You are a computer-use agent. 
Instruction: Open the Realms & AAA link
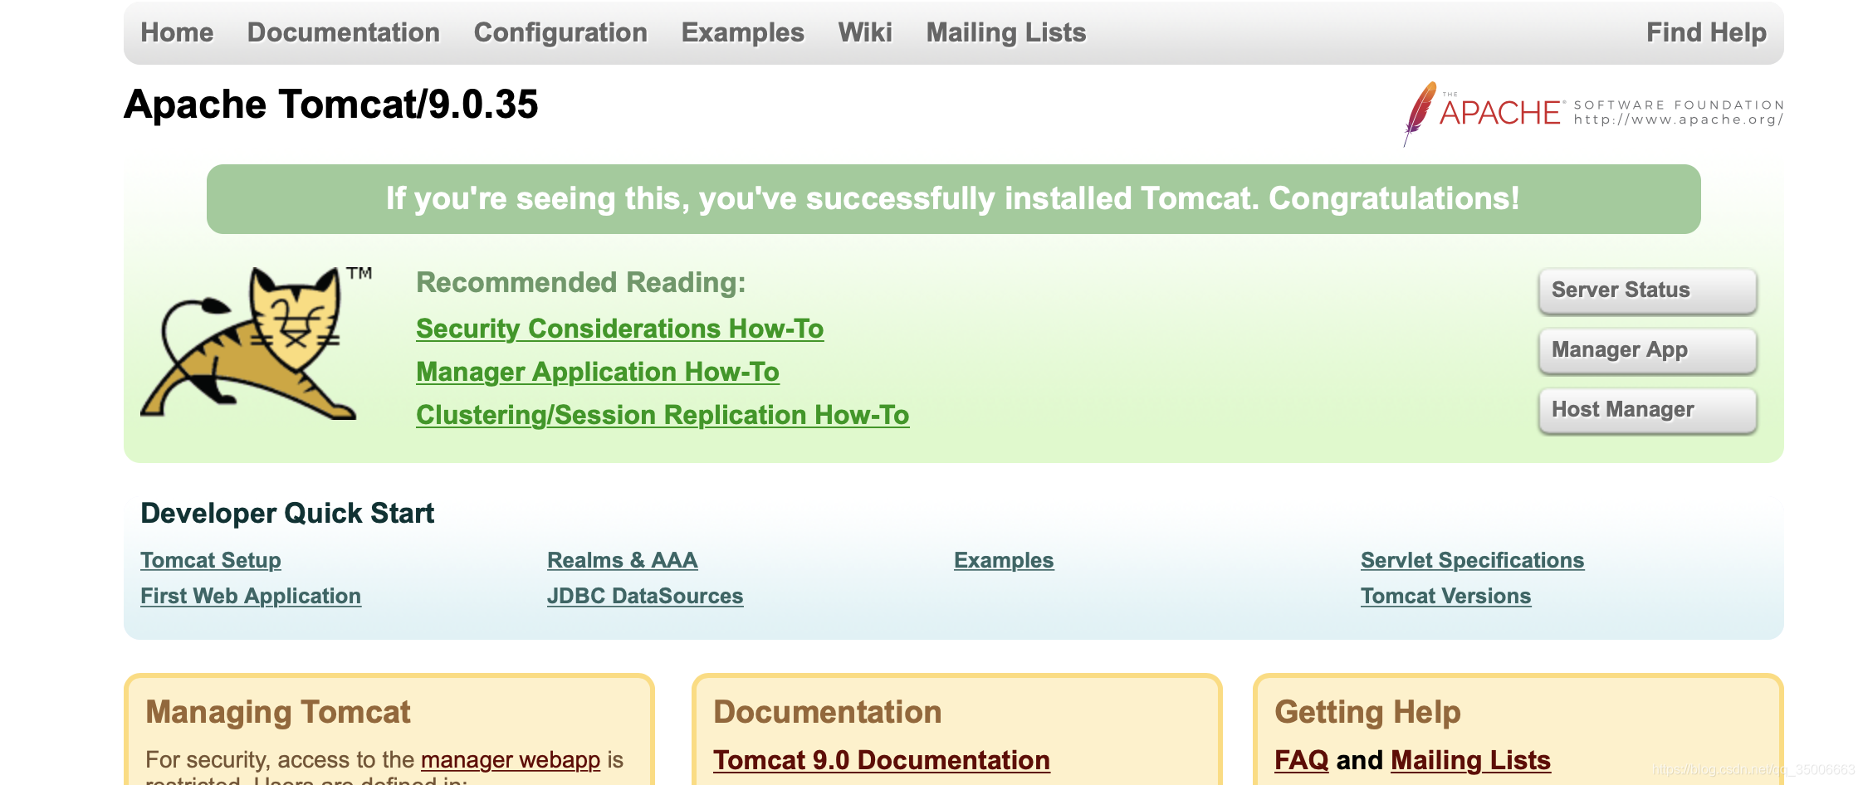coord(623,560)
